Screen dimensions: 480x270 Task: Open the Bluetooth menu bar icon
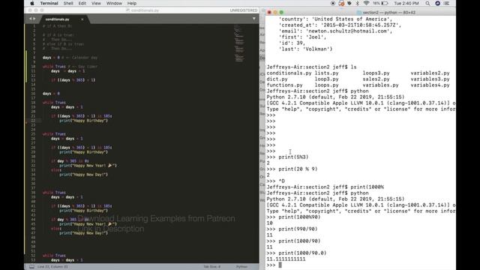357,3
